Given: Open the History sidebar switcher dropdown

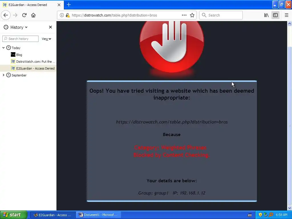Looking at the screenshot, I should (x=16, y=27).
